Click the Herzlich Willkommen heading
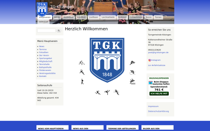The width and height of the screenshot is (210, 131). pos(86,29)
